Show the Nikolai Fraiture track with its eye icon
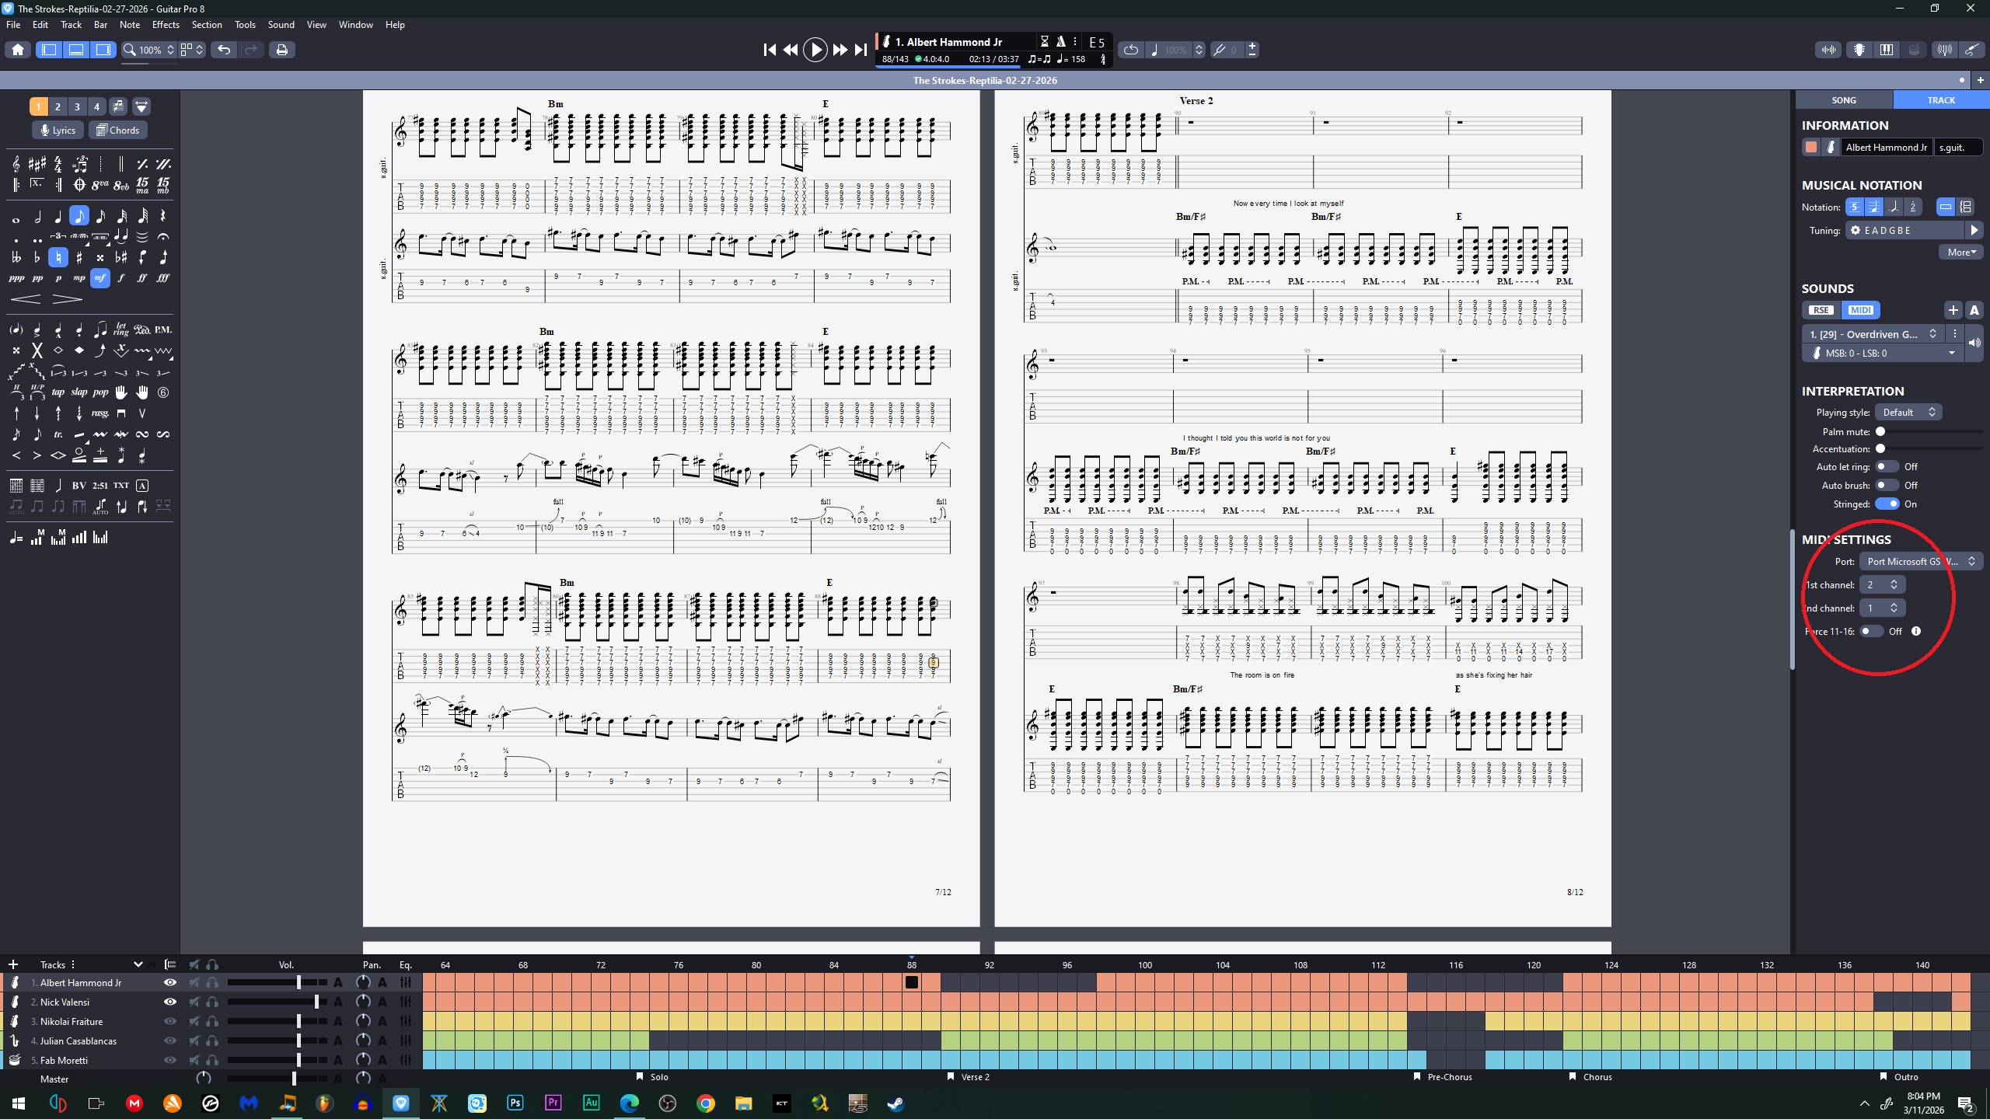Image resolution: width=1990 pixels, height=1119 pixels. 169,1022
